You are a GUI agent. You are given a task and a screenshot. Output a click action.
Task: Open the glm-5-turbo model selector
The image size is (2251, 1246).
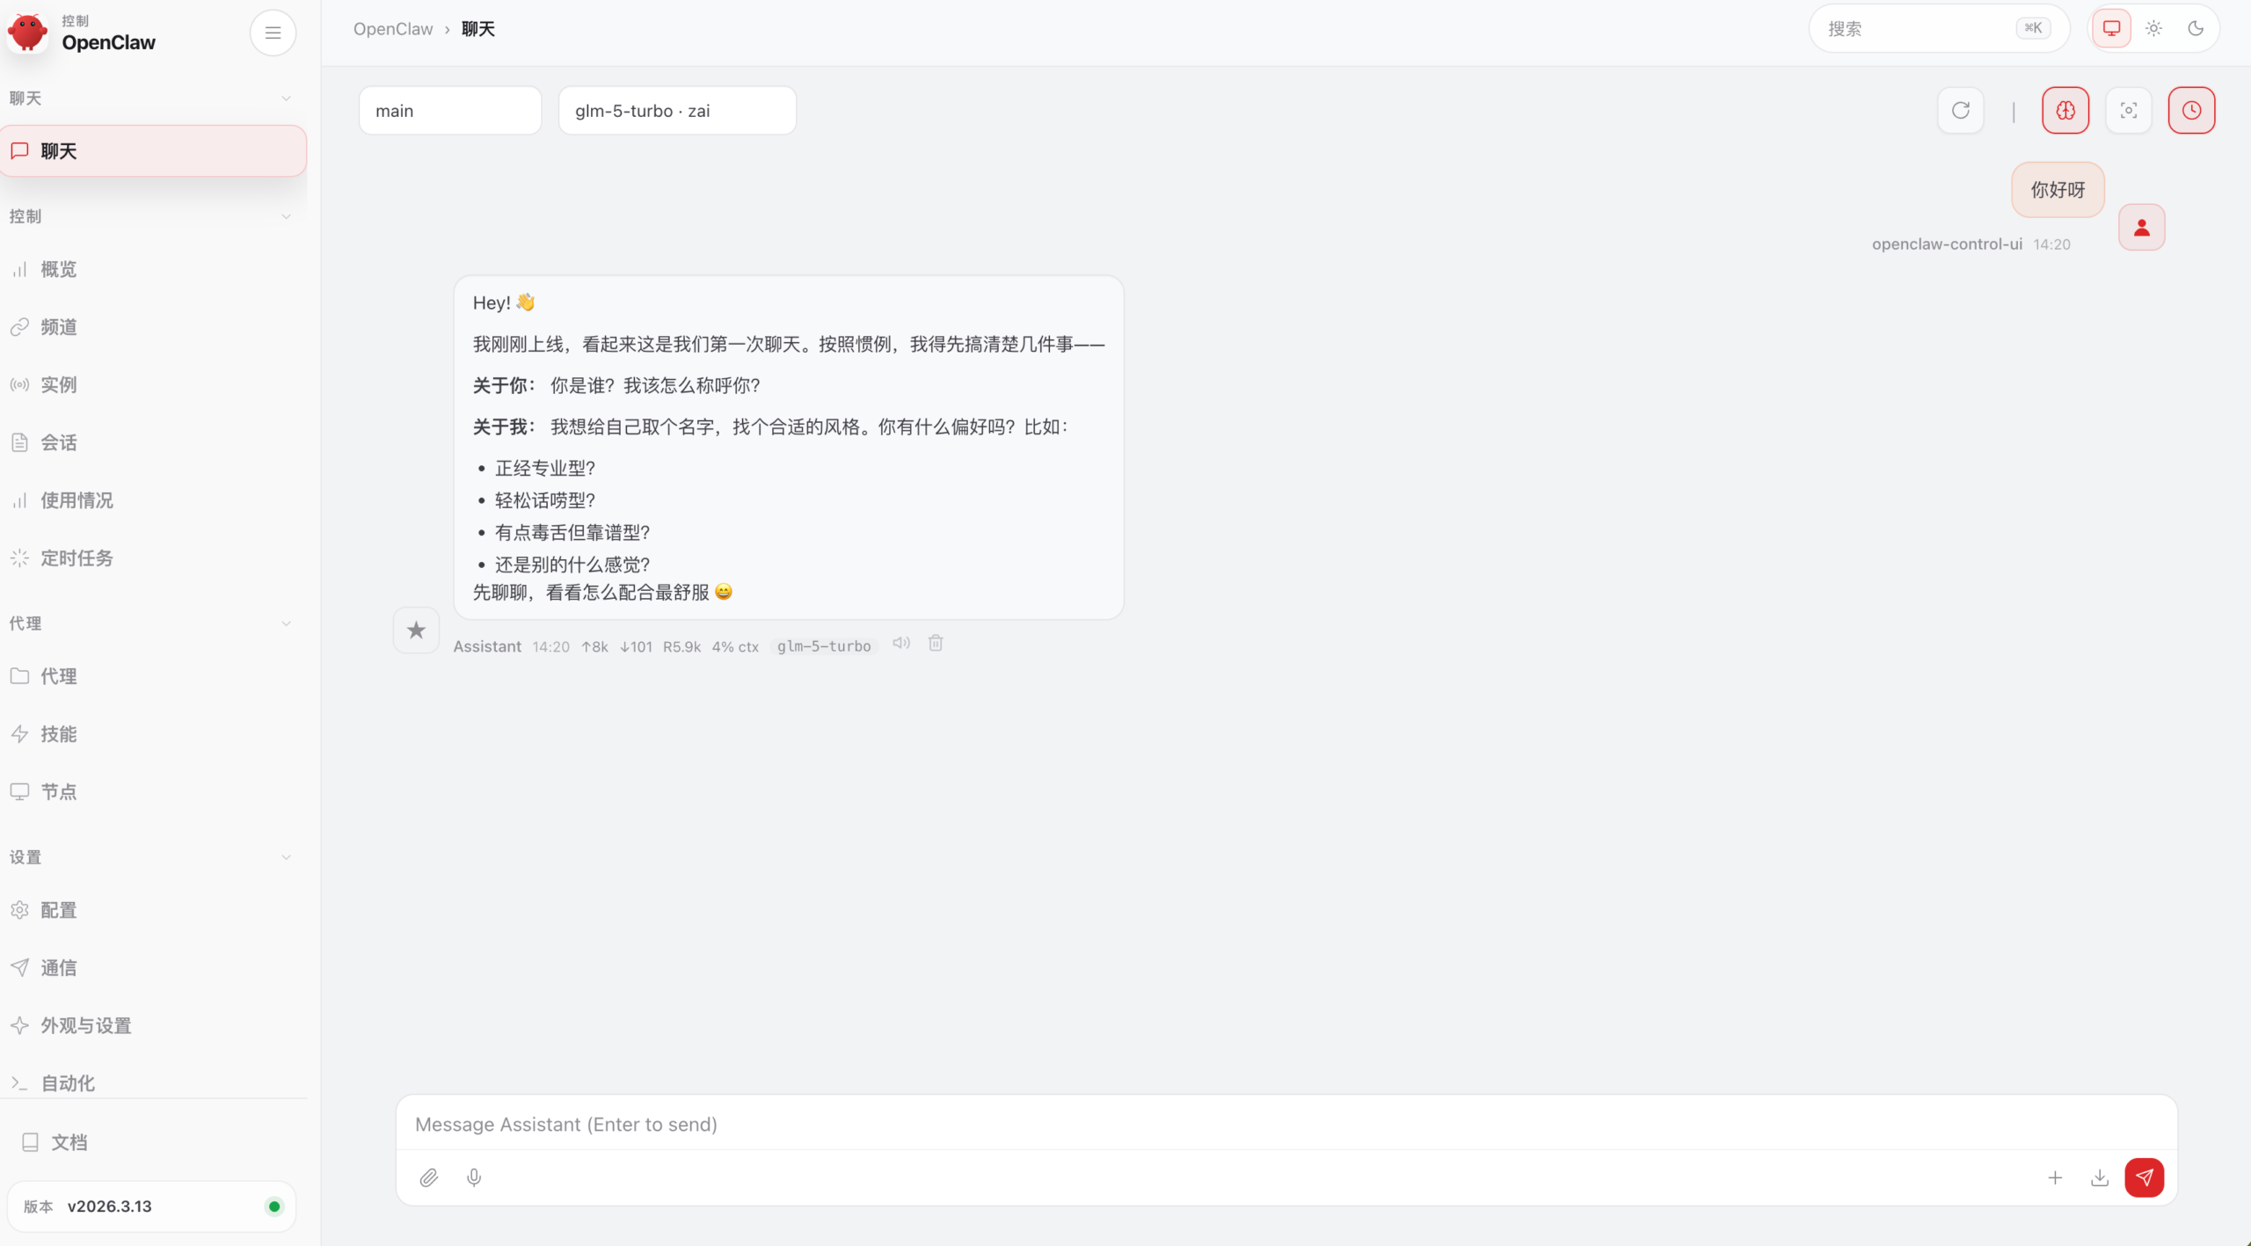676,110
